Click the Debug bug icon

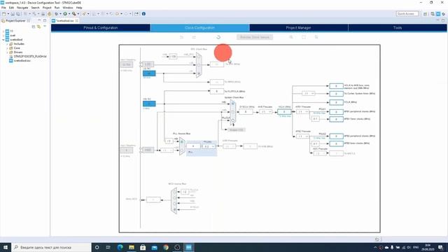click(57, 14)
